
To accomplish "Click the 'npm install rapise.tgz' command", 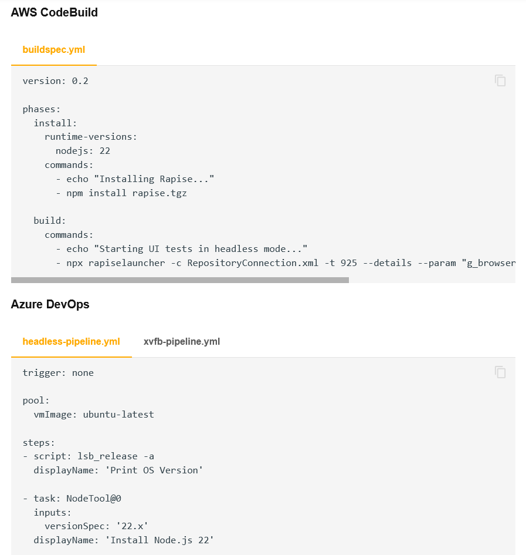I will click(126, 193).
